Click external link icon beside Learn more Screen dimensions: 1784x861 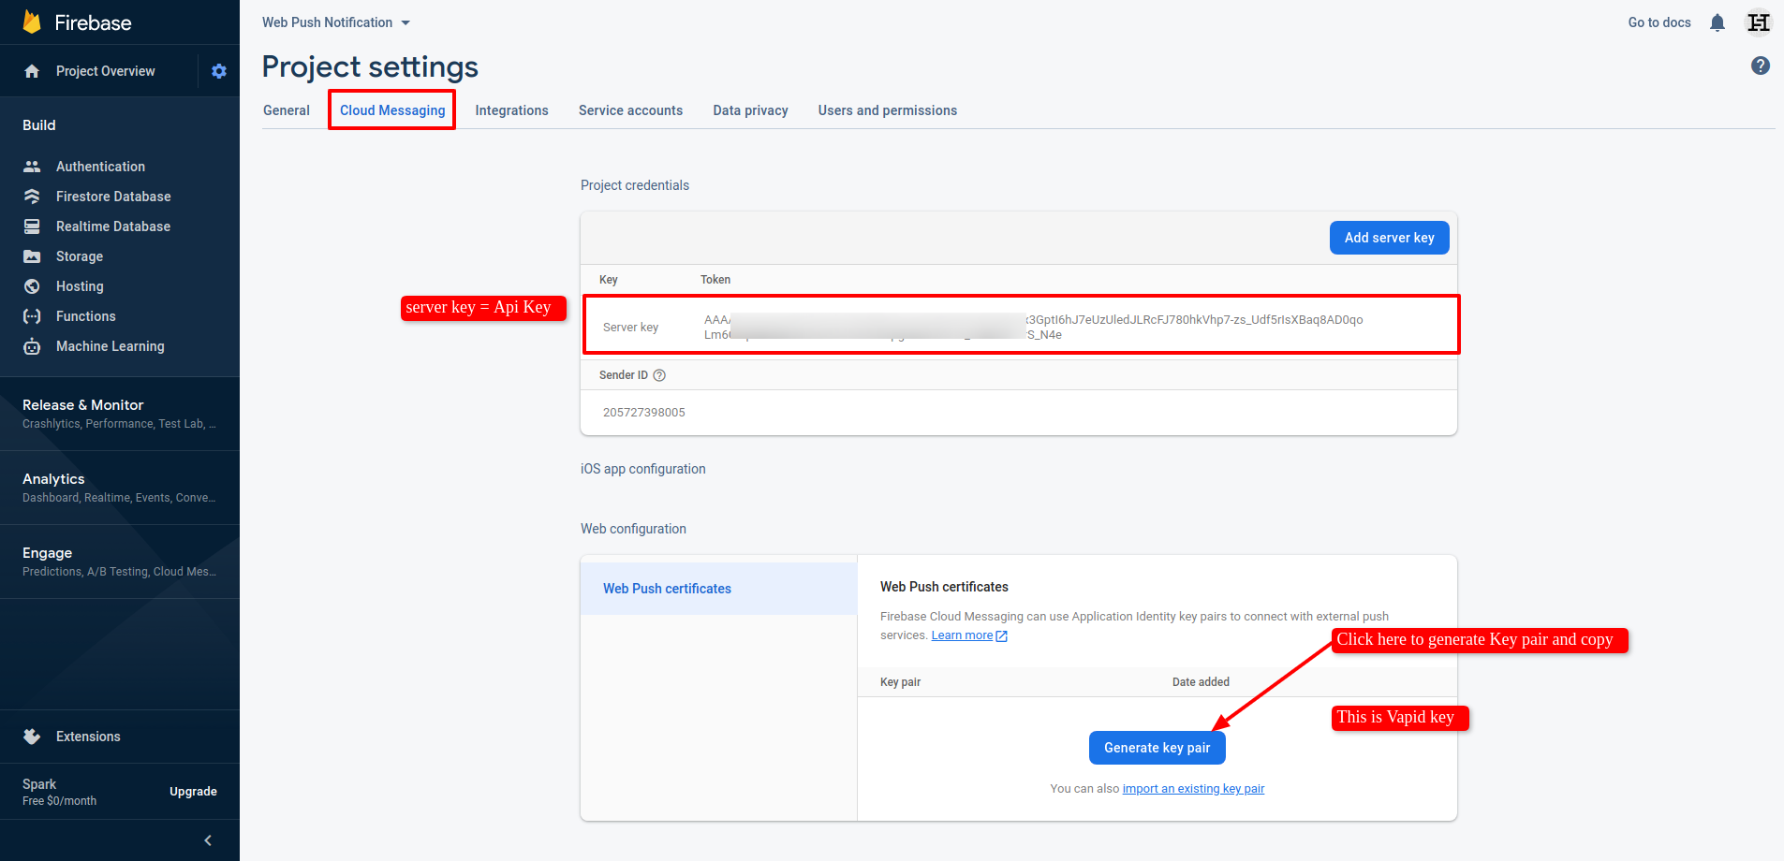coord(1001,636)
